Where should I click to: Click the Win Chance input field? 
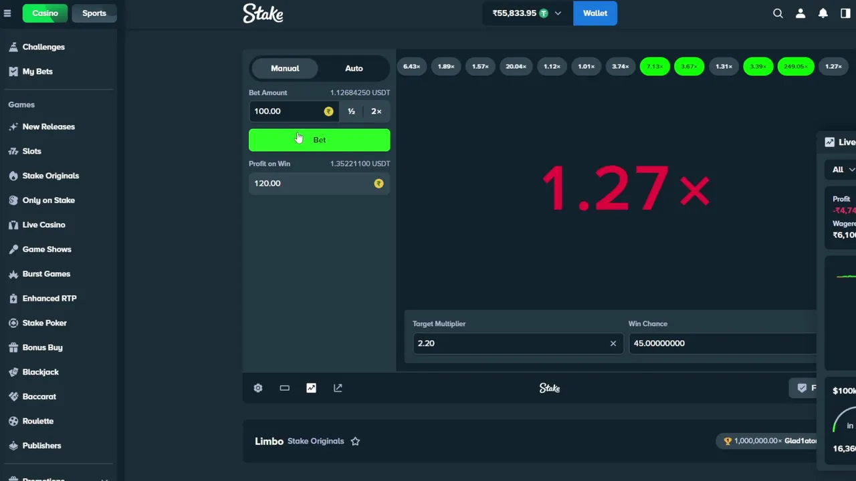point(723,343)
